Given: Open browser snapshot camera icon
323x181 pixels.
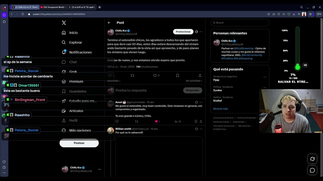Looking at the screenshot, I should point(274,14).
